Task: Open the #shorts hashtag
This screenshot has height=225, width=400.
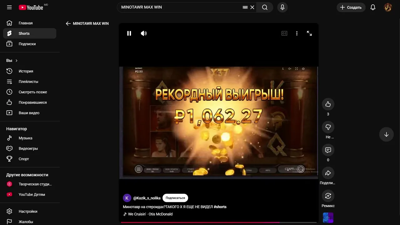Action: click(x=220, y=207)
